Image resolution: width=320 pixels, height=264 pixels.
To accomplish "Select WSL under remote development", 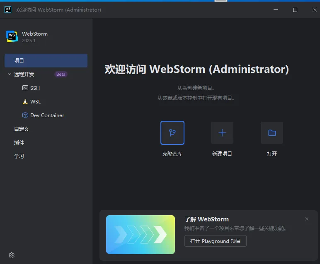I will coord(36,102).
